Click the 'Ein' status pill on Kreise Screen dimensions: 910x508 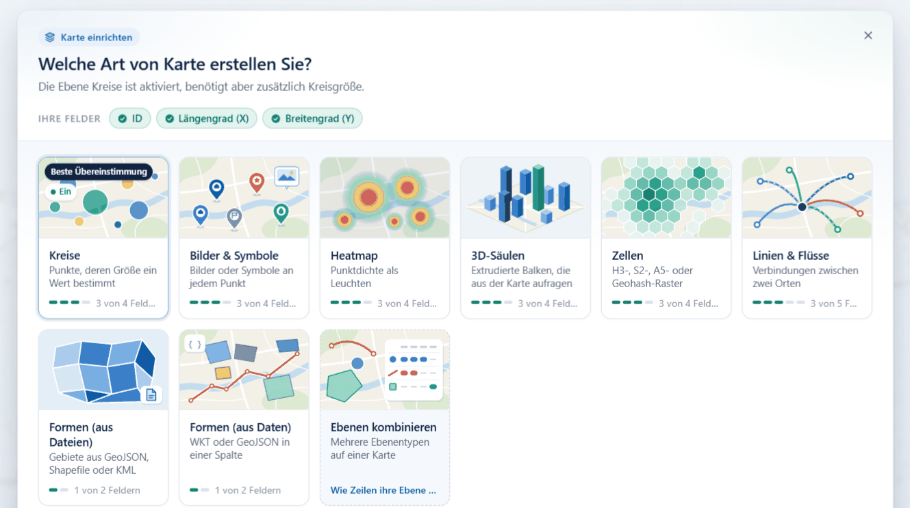click(60, 191)
